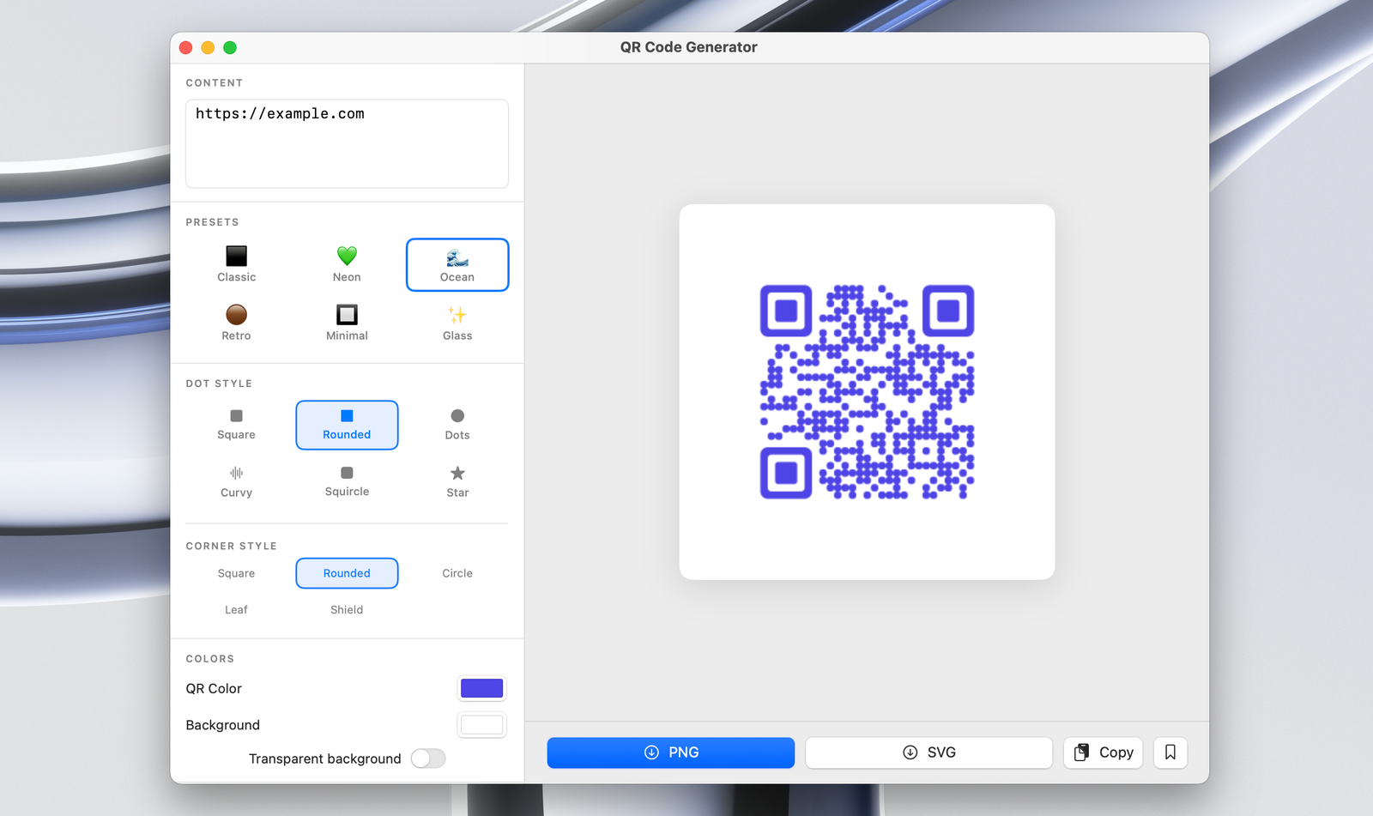Viewport: 1373px width, 816px height.
Task: Choose the Curvy dot style
Action: (236, 481)
